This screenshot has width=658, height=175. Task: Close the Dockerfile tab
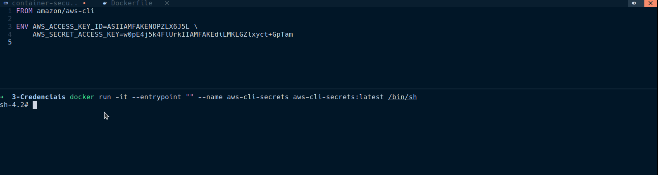tap(167, 3)
